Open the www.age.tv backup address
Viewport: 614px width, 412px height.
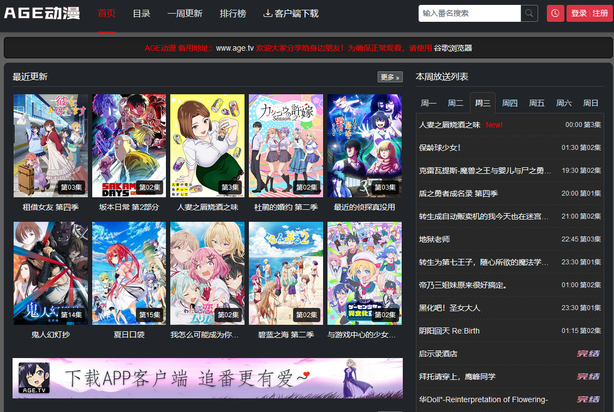(x=235, y=48)
